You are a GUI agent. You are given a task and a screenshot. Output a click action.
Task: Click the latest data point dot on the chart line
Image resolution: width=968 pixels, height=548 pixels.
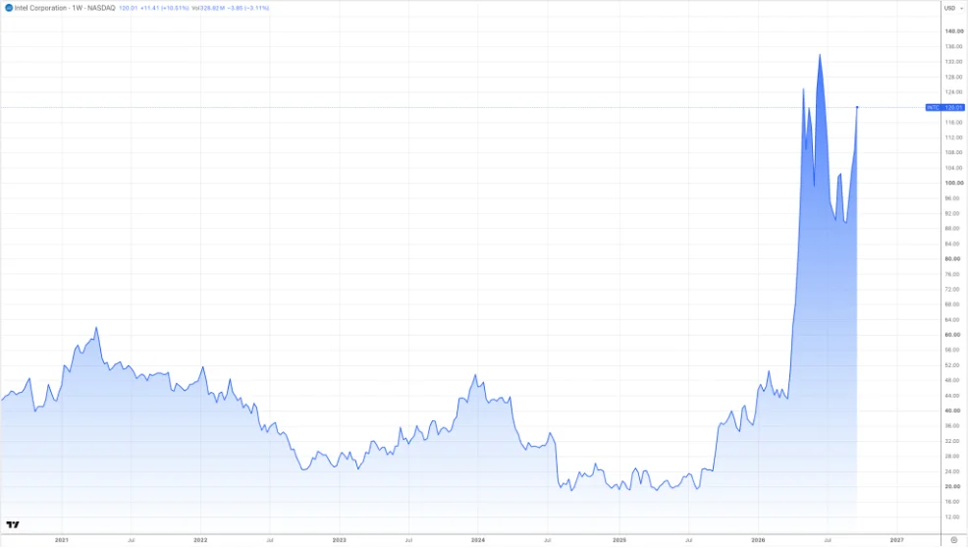pyautogui.click(x=857, y=107)
